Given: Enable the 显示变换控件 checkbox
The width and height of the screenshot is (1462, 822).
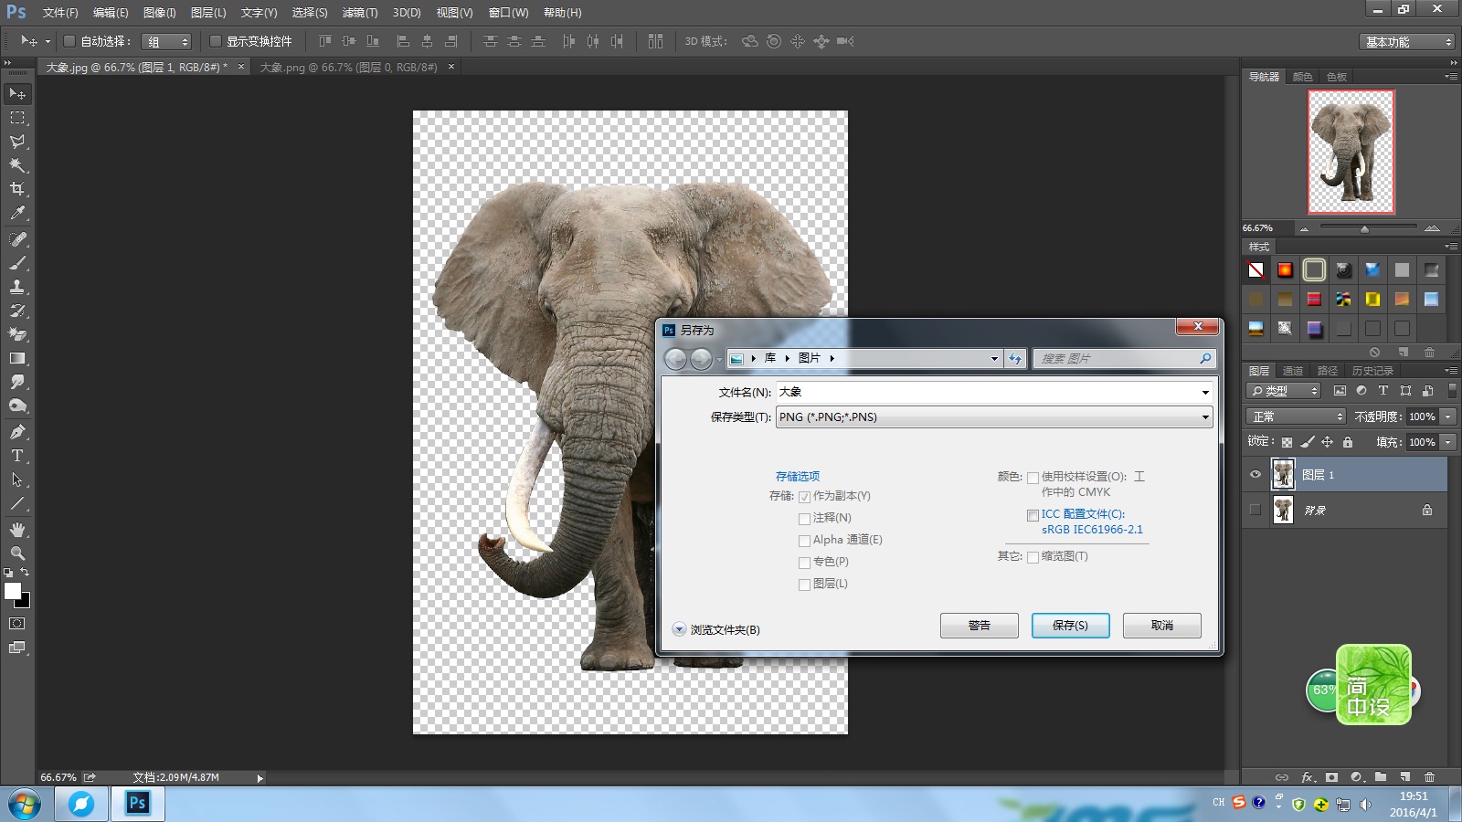Looking at the screenshot, I should point(216,41).
